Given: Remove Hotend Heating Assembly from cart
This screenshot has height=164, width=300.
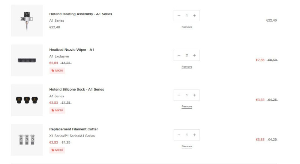Looking at the screenshot, I should [x=187, y=27].
